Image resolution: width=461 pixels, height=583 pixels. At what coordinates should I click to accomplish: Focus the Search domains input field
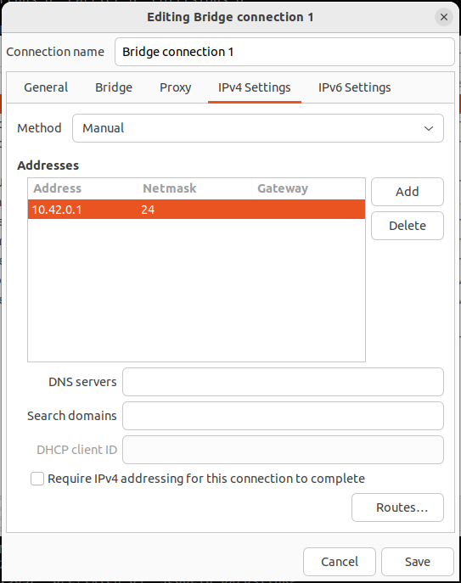[283, 416]
